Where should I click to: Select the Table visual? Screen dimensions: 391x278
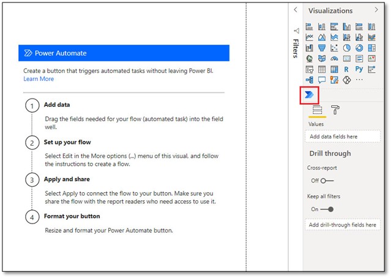point(322,69)
